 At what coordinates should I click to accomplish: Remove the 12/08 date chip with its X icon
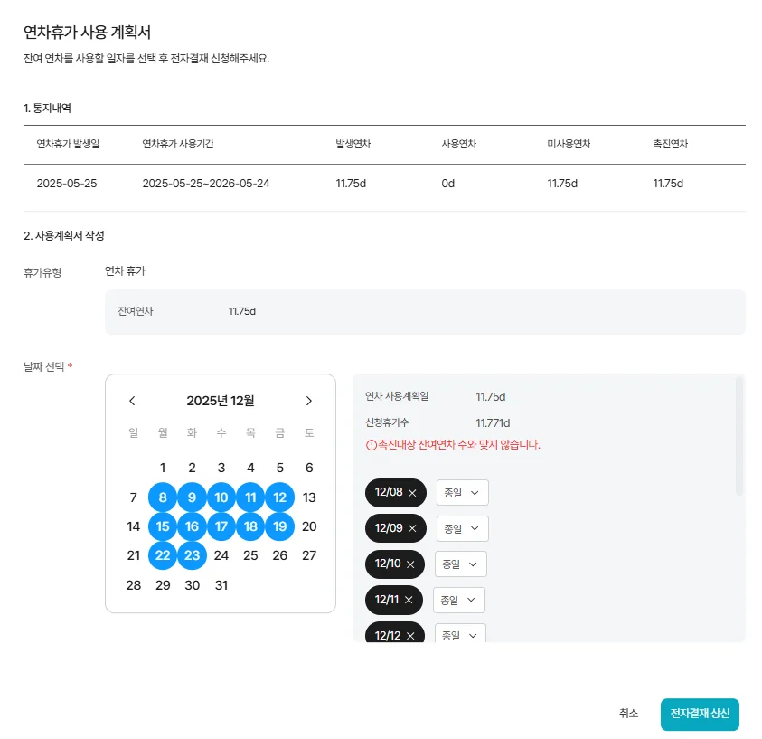412,493
